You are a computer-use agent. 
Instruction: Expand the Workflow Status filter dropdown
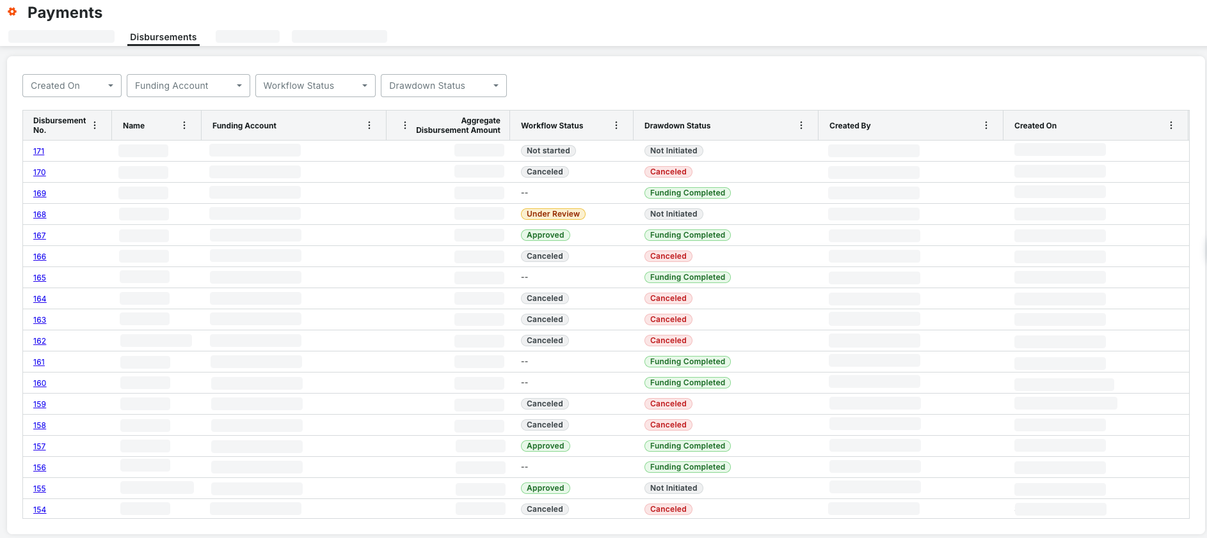[x=316, y=86]
